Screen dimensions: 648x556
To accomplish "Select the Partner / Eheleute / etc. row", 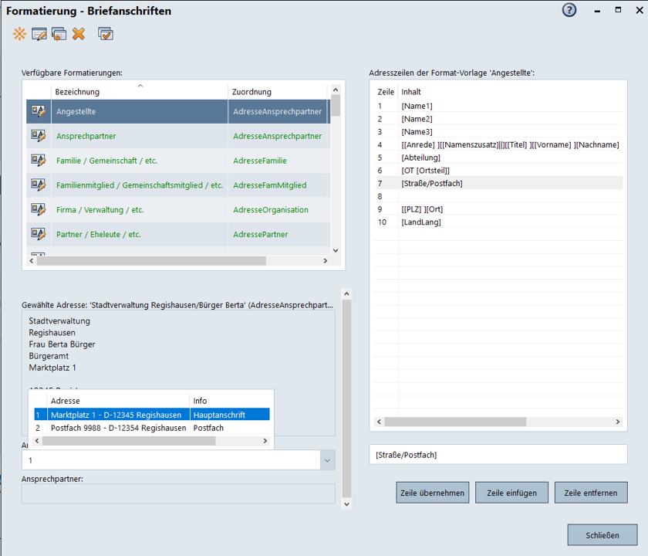I will pyautogui.click(x=99, y=234).
